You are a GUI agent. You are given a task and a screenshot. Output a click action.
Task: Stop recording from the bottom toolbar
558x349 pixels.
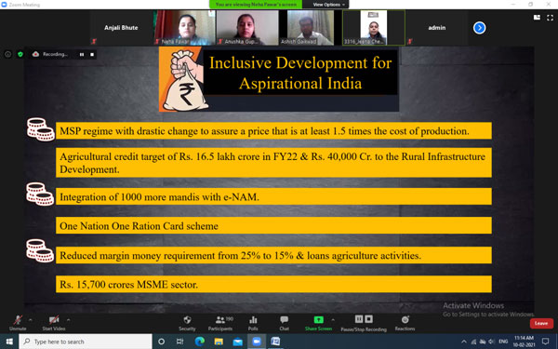pos(368,318)
